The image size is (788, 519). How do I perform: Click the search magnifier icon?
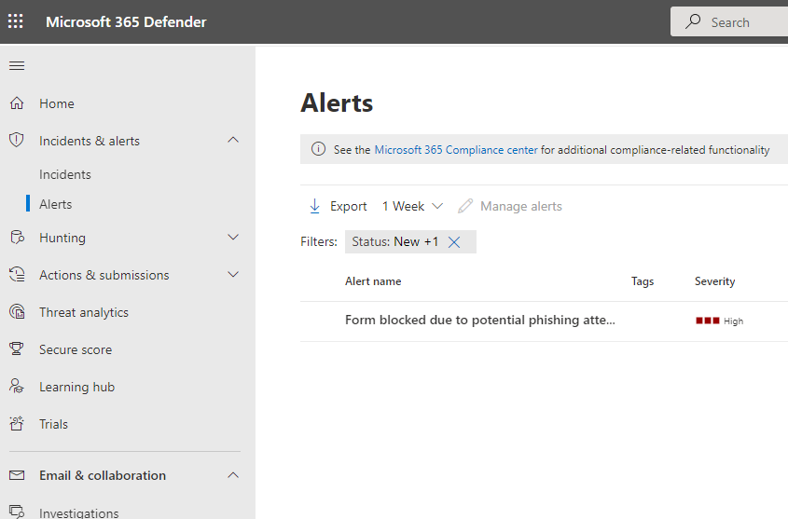click(x=693, y=21)
